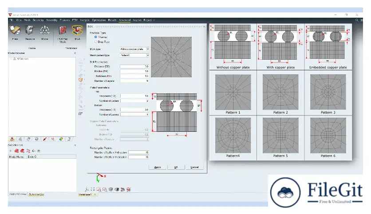Click the Model Name column header

[17, 157]
